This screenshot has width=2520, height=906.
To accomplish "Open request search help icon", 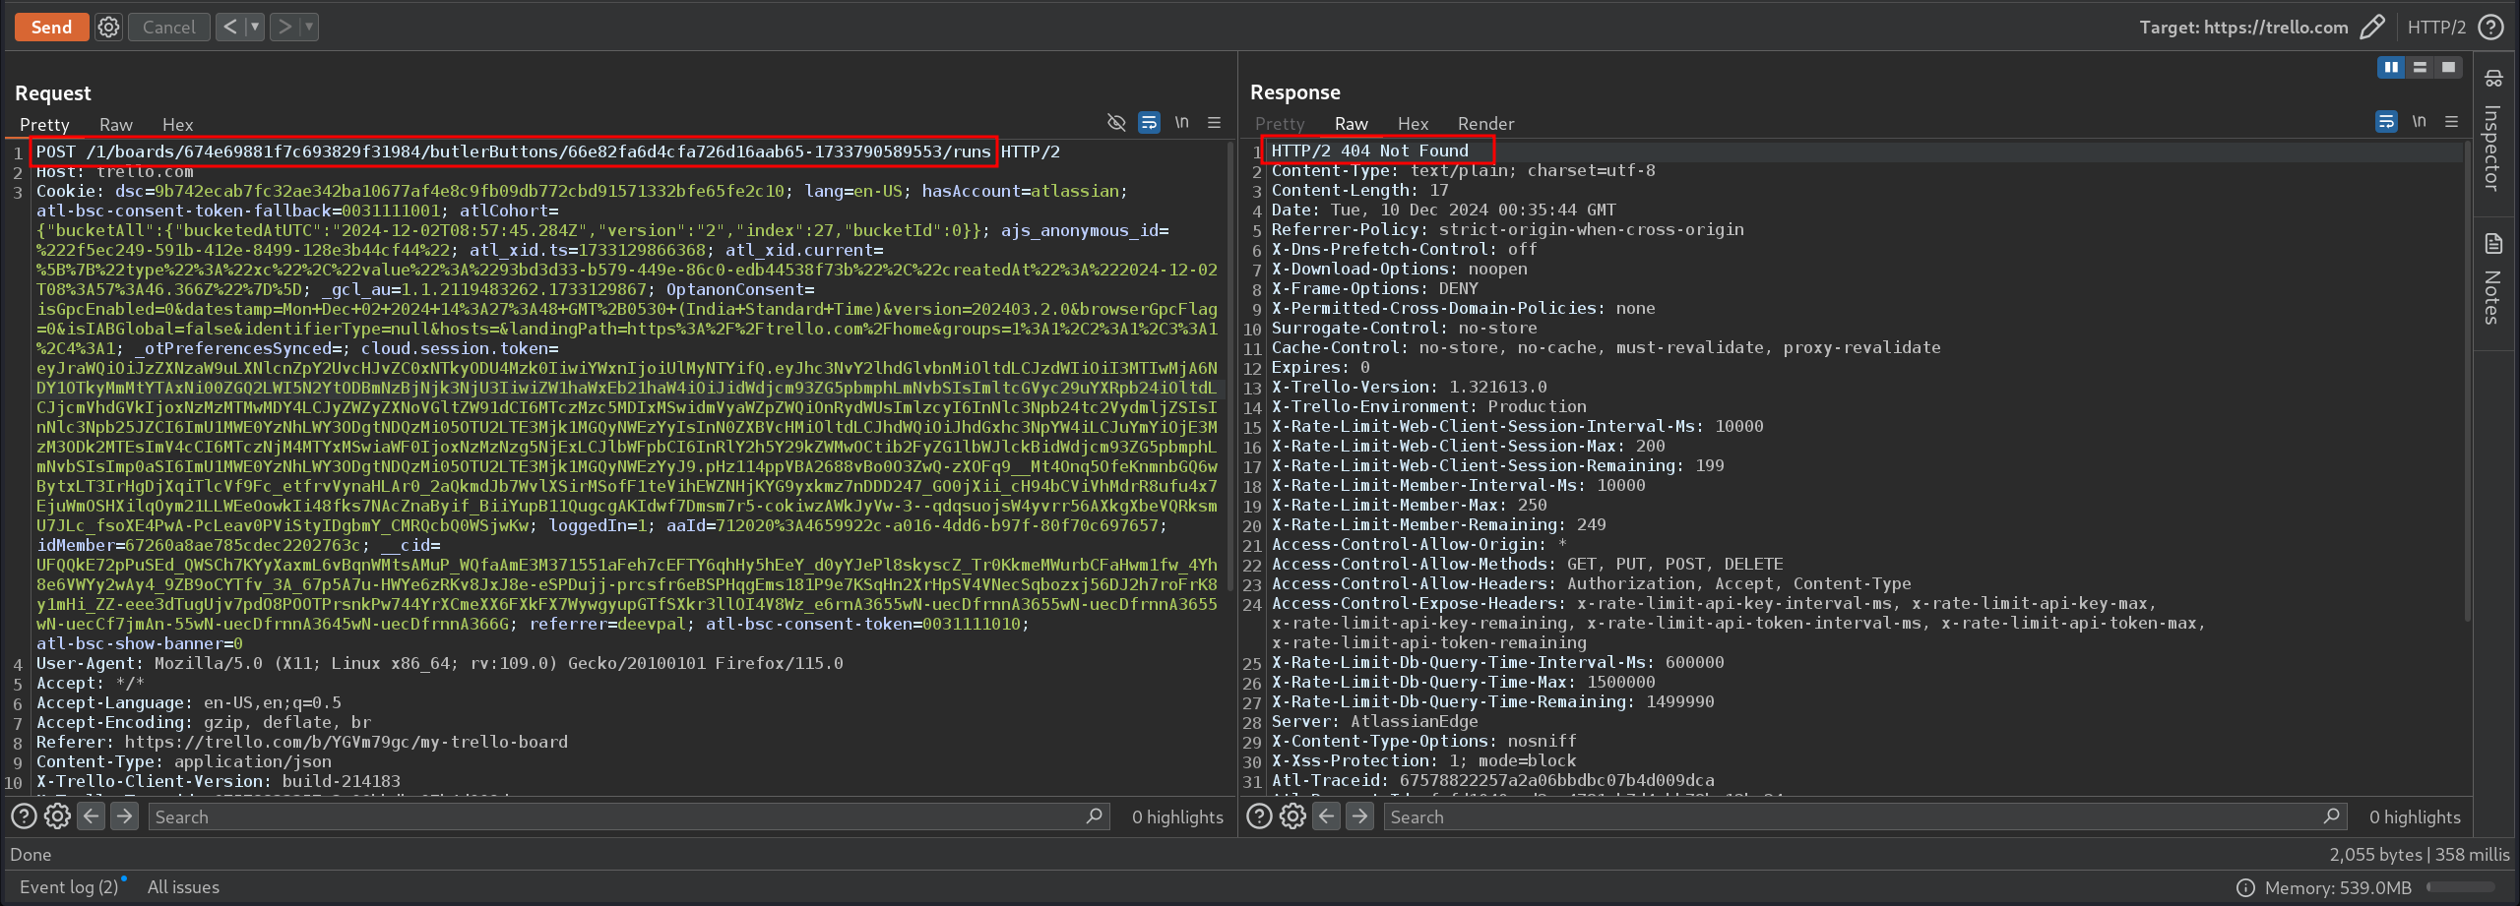I will pyautogui.click(x=24, y=815).
